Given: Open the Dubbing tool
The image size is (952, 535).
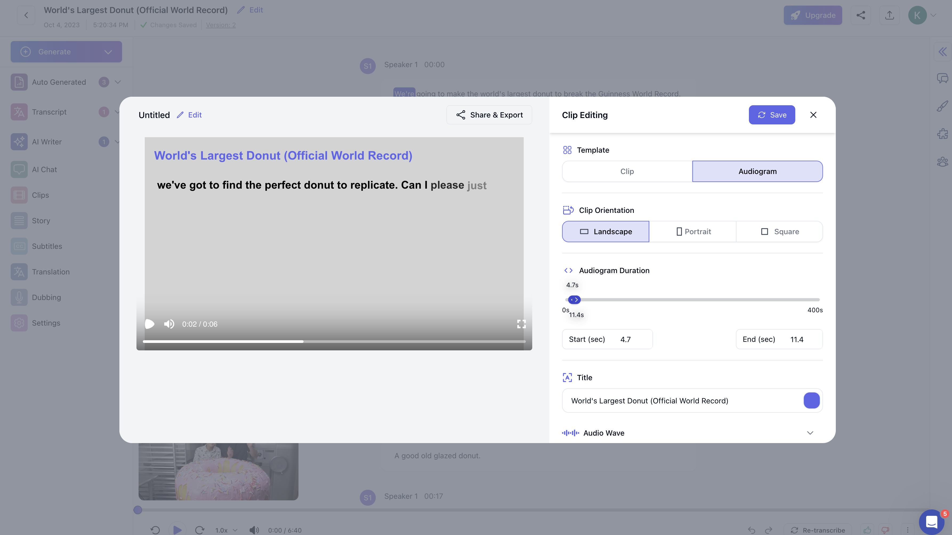Looking at the screenshot, I should pyautogui.click(x=46, y=297).
